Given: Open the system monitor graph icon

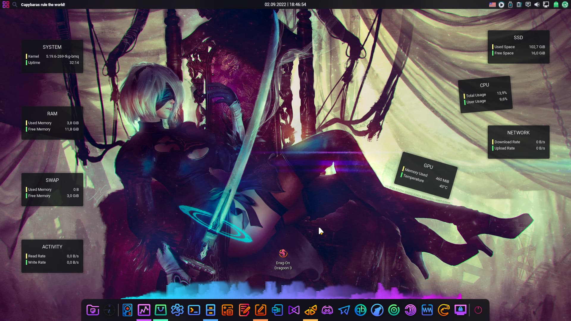Looking at the screenshot, I should [144, 310].
